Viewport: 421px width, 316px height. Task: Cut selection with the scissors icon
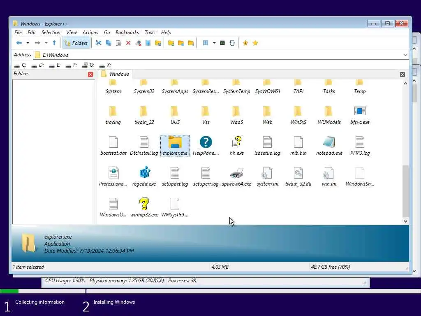coord(99,43)
